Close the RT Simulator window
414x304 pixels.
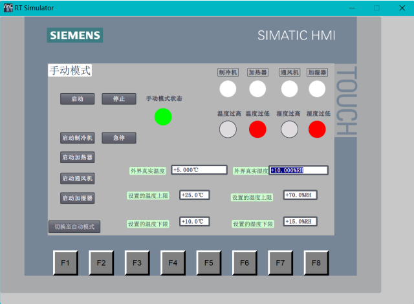point(402,8)
